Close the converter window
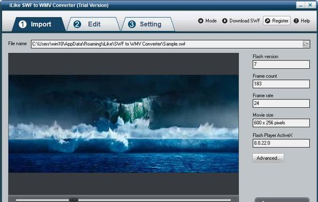The width and height of the screenshot is (318, 202). tap(310, 5)
